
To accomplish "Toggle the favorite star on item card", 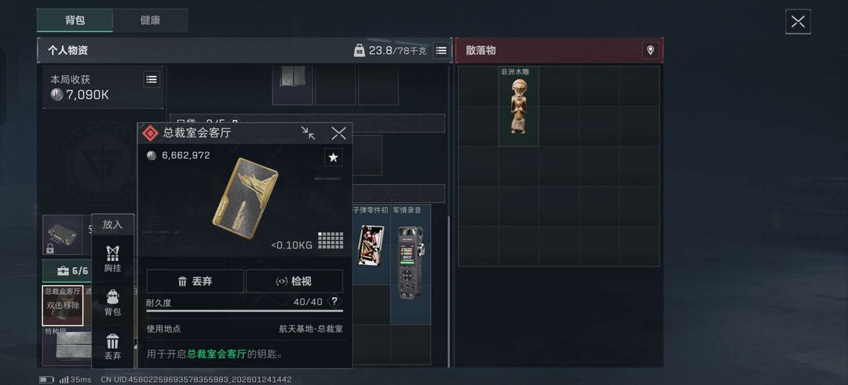I will (333, 158).
